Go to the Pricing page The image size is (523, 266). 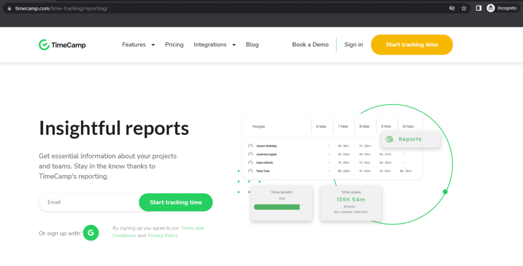click(x=174, y=44)
